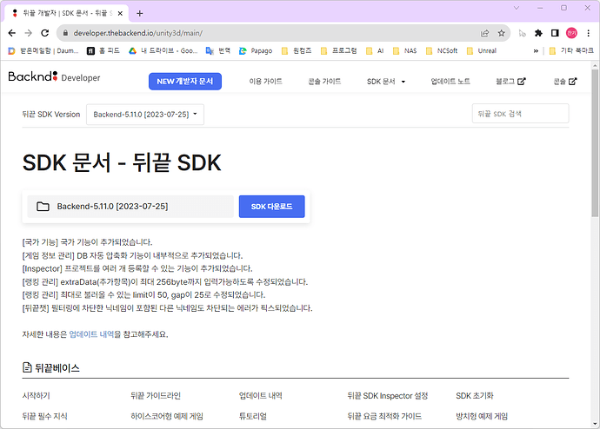The image size is (600, 429).
Task: Open the 프로그램 bookmark folder
Action: click(338, 51)
